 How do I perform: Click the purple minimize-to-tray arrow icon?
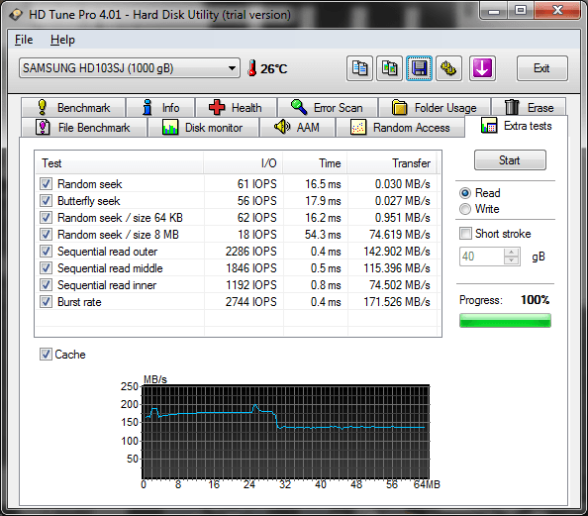click(482, 68)
